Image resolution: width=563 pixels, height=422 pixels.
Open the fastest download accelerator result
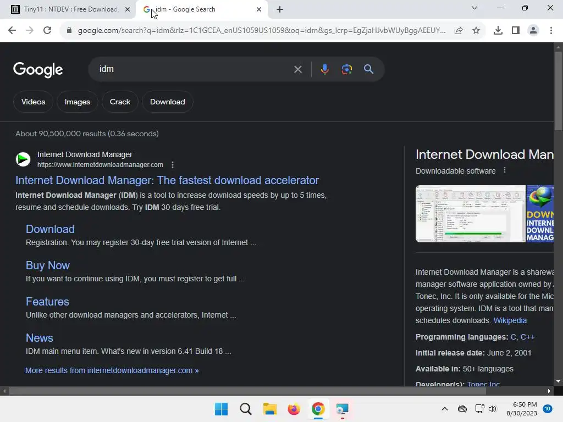[x=167, y=180]
